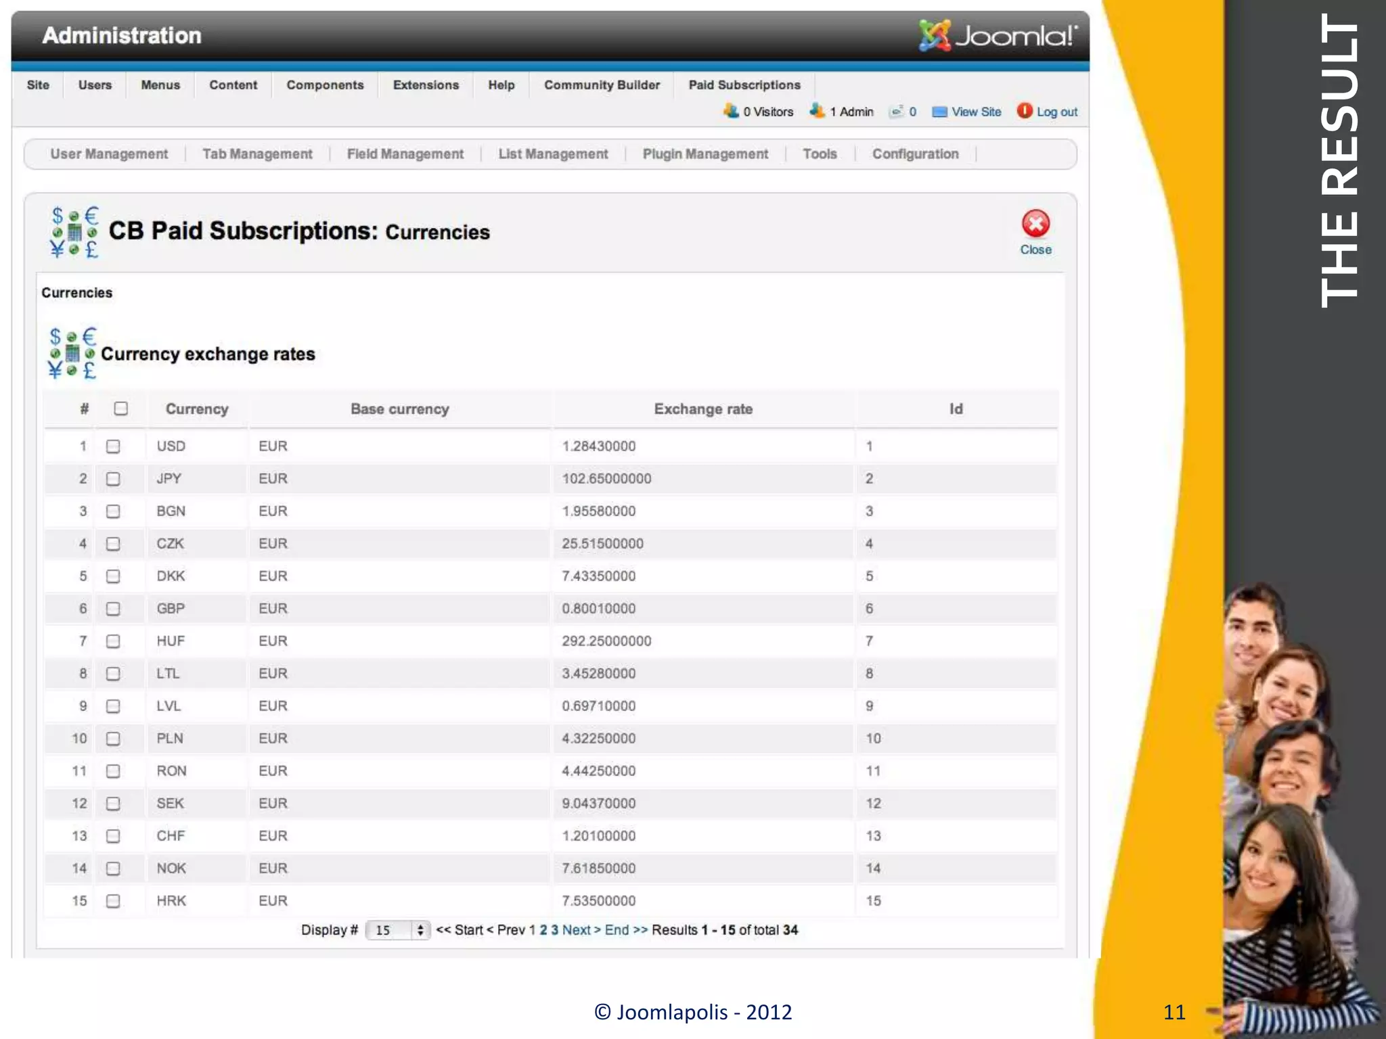Click the End >> pagination link
The image size is (1386, 1039).
(626, 930)
